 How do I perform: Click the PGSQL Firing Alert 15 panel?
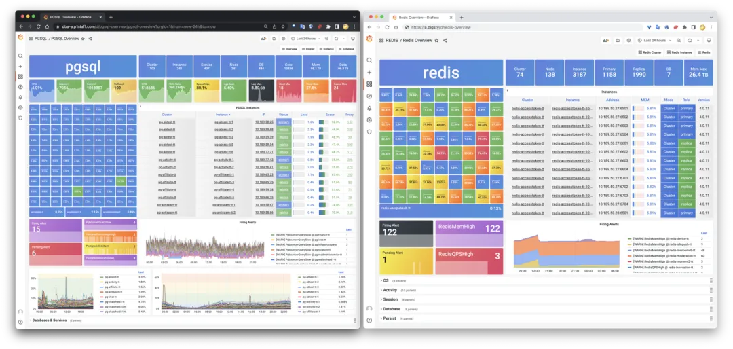click(x=56, y=229)
